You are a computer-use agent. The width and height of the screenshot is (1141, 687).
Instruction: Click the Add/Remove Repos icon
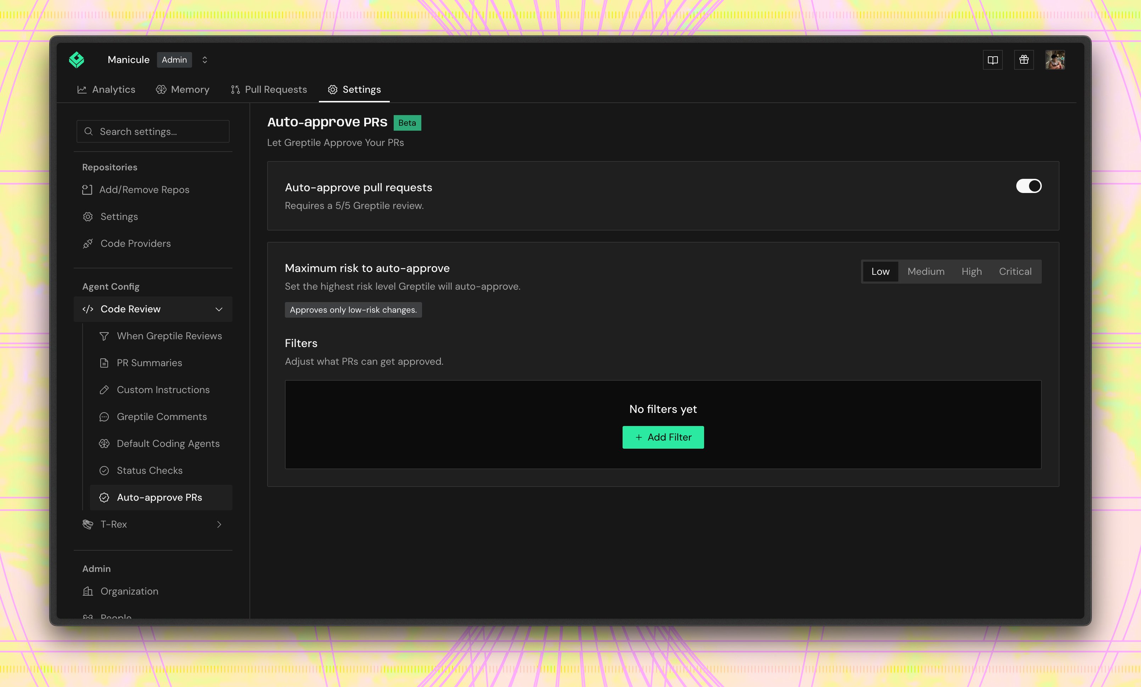click(87, 190)
